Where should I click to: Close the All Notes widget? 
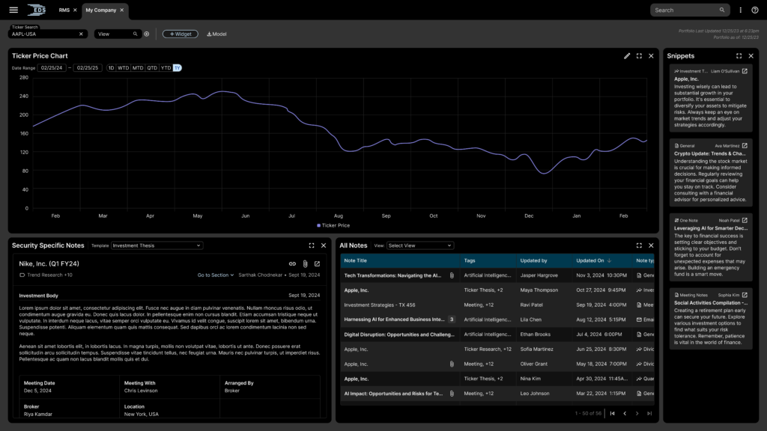click(651, 245)
